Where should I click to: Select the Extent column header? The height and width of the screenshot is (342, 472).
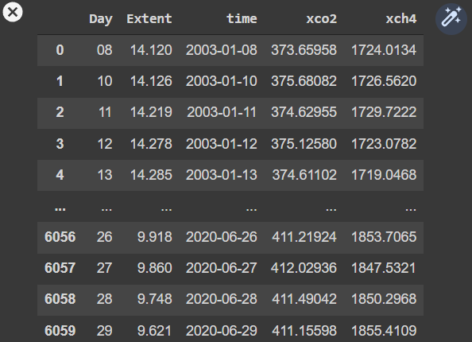[149, 18]
